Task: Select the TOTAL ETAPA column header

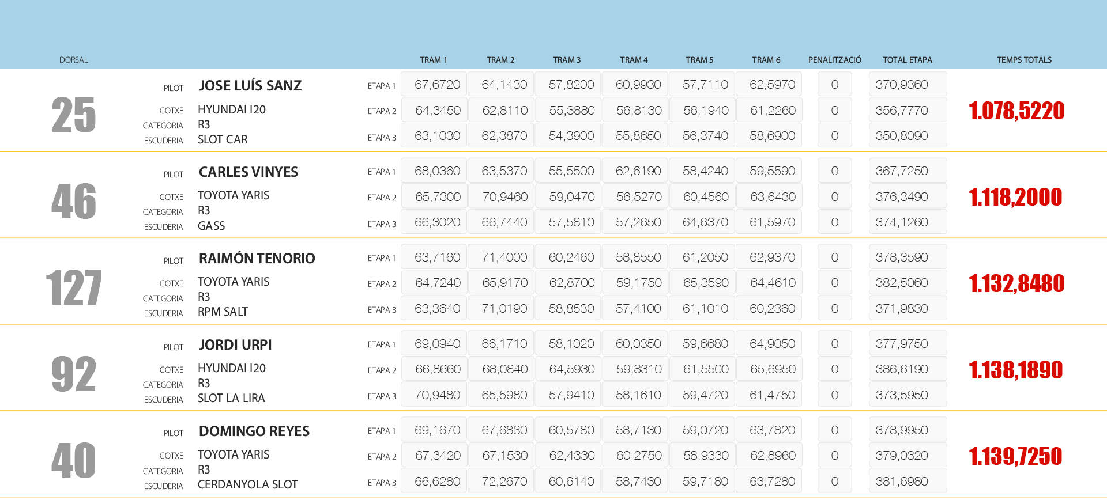Action: pyautogui.click(x=907, y=60)
